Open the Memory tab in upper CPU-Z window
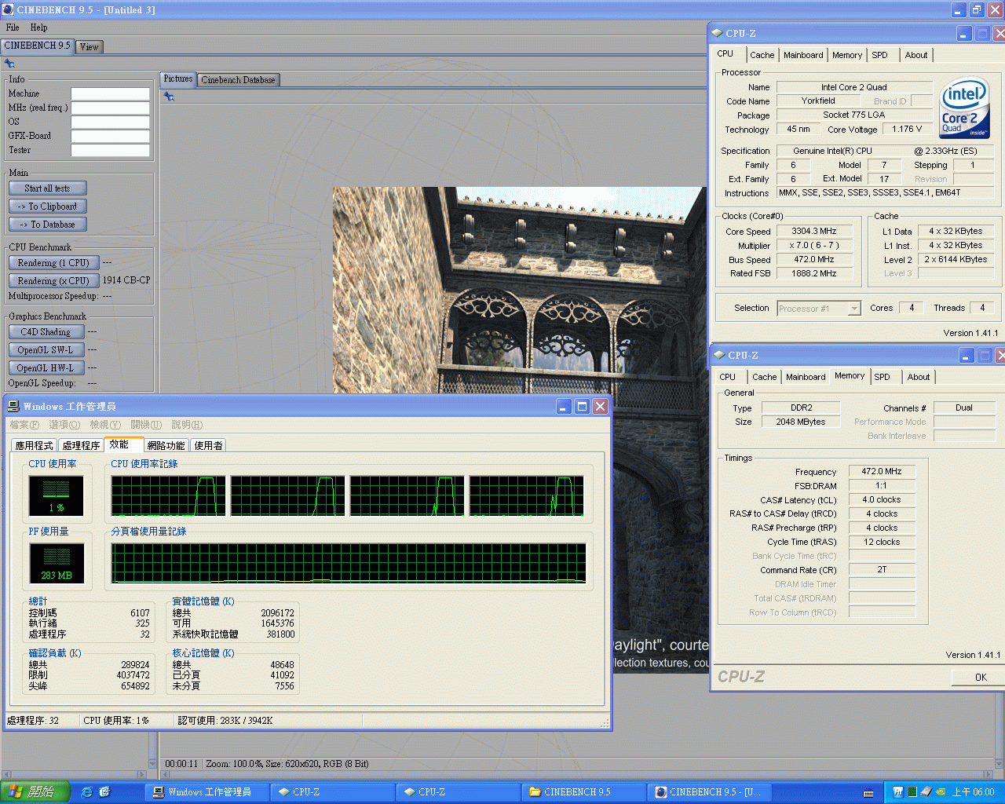Screen dimensions: 1005x804 point(847,55)
